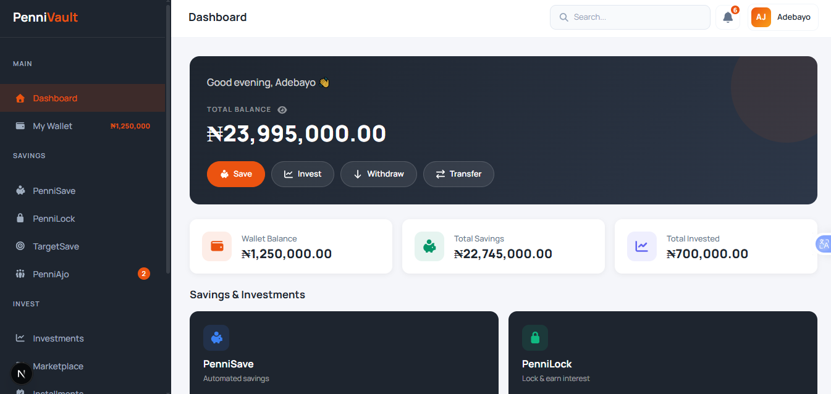Click the Withdraw button
The height and width of the screenshot is (394, 831).
[x=378, y=174]
